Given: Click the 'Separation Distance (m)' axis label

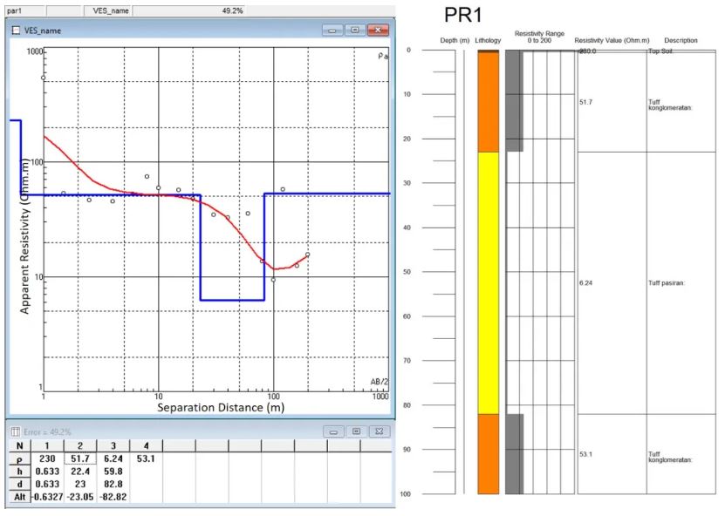Looking at the screenshot, I should point(221,407).
